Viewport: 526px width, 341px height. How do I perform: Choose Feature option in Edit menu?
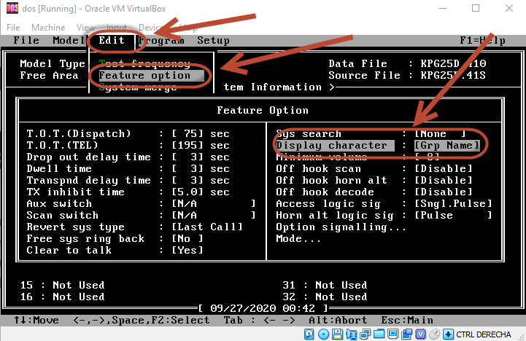[x=144, y=76]
